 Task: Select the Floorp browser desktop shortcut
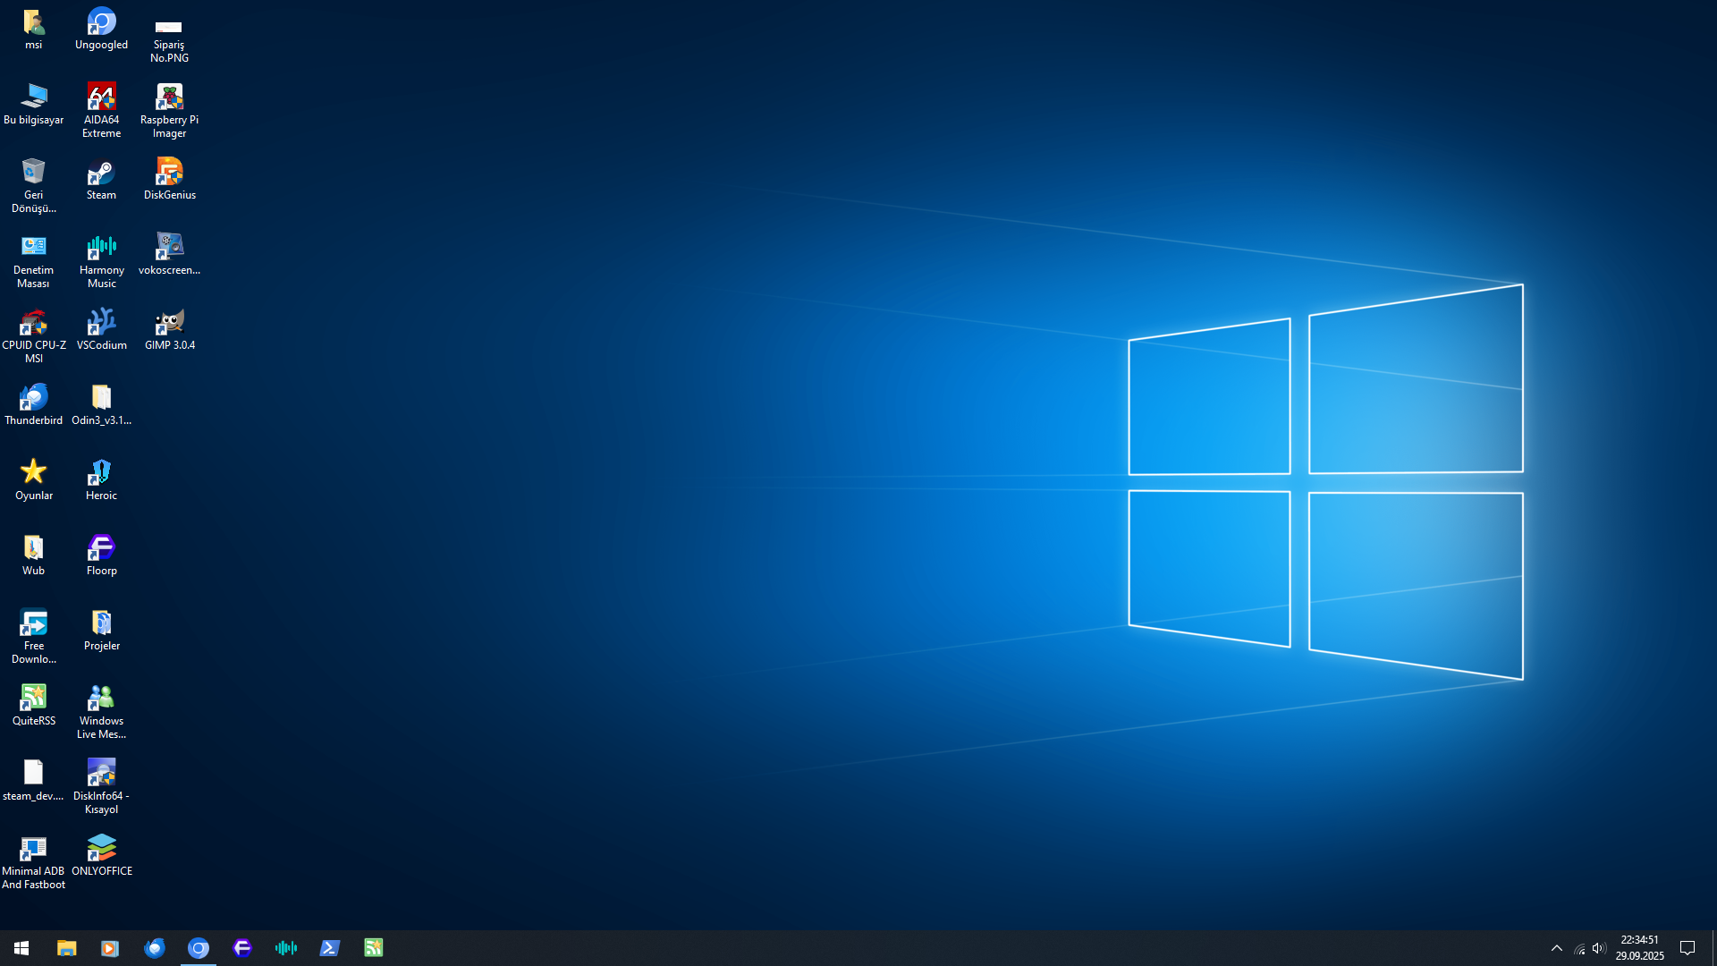coord(101,555)
